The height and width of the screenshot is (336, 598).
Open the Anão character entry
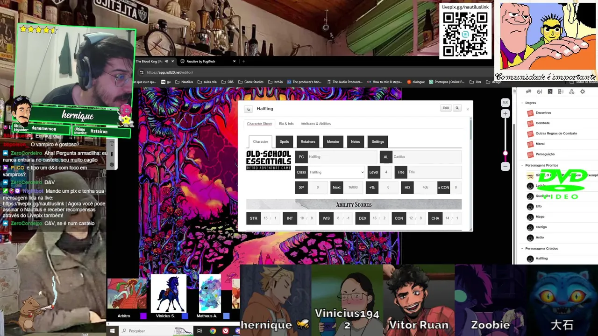coord(540,237)
